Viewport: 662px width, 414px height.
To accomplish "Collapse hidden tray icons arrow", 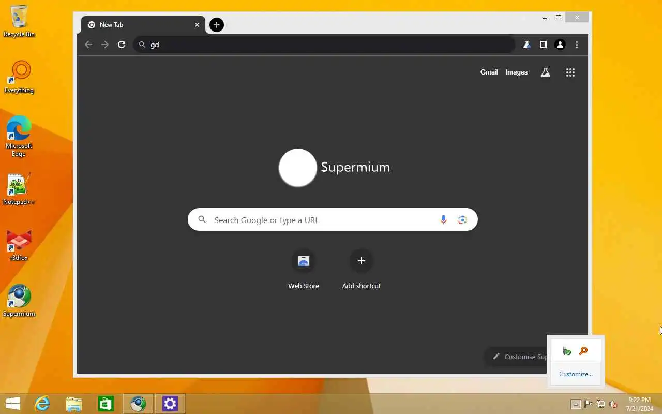I will tap(576, 404).
